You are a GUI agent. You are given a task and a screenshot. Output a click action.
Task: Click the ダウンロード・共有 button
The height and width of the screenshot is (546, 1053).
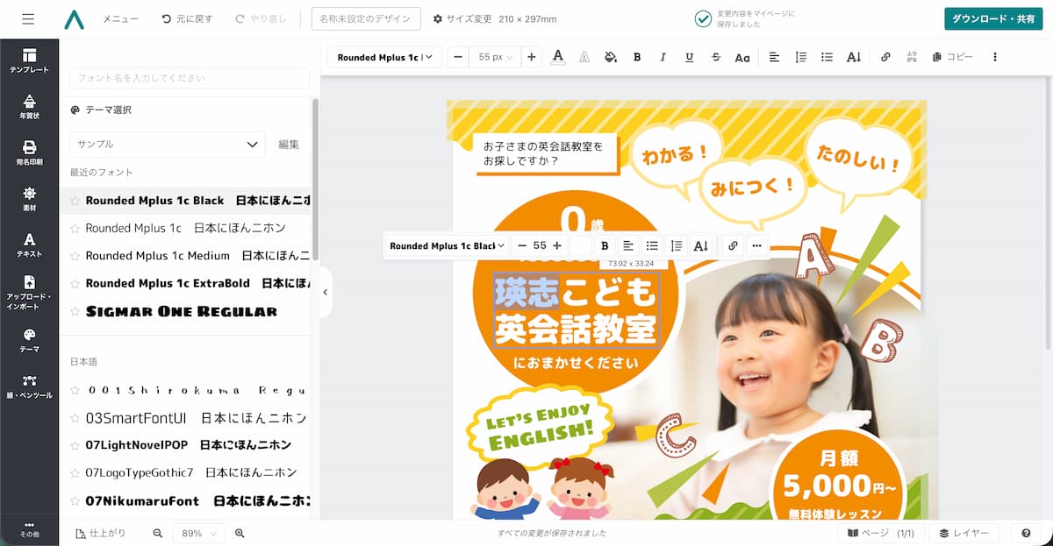[992, 18]
